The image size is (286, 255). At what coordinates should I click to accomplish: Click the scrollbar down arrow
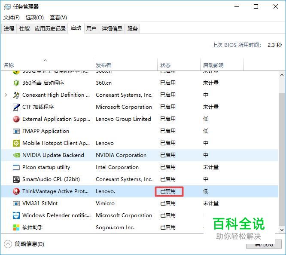pos(282,230)
